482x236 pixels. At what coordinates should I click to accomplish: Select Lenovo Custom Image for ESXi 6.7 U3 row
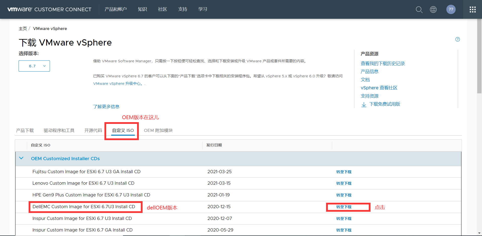(238, 183)
